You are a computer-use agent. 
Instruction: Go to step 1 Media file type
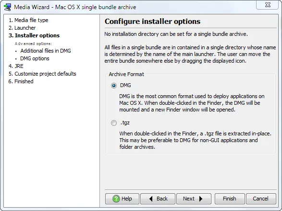(x=28, y=20)
